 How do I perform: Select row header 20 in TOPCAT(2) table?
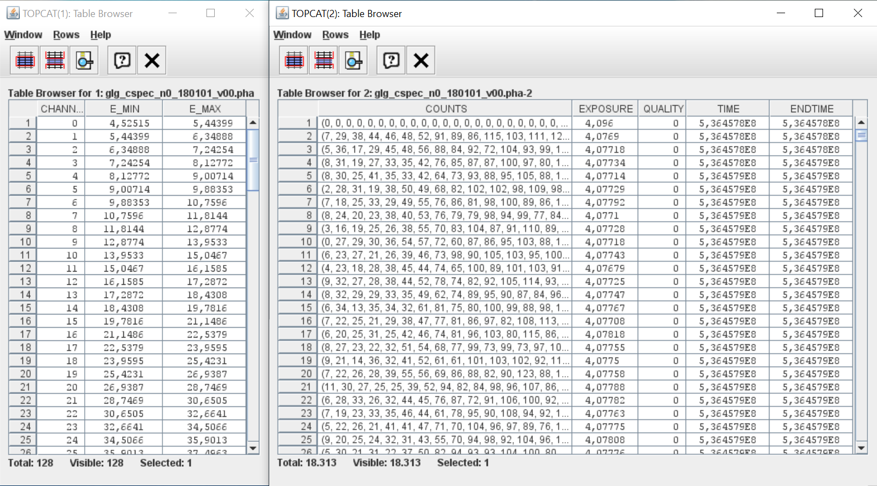coord(298,374)
